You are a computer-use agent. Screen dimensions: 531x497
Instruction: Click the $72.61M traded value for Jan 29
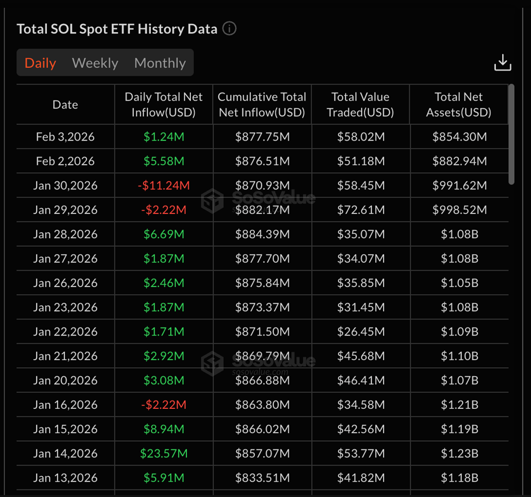tap(360, 210)
